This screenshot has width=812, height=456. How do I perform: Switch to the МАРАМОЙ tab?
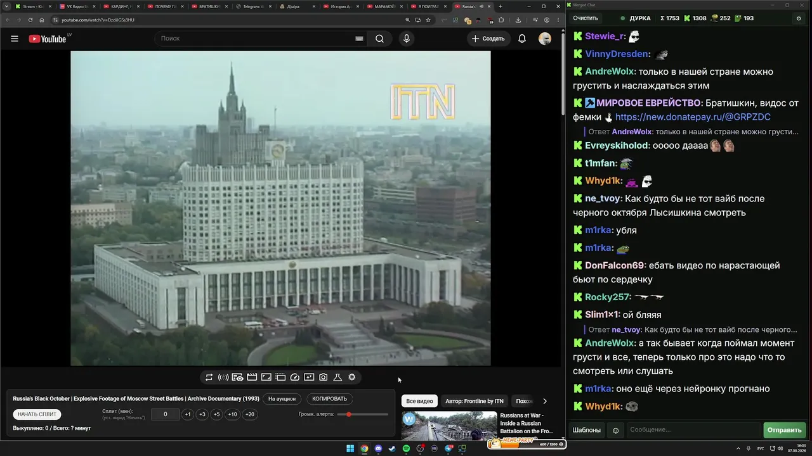(x=386, y=6)
